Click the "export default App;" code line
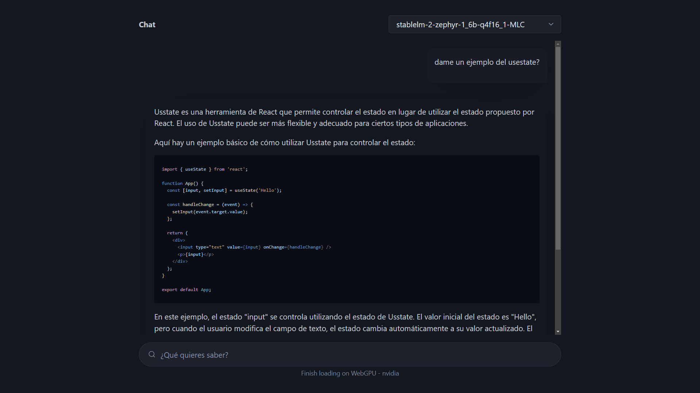Viewport: 700px width, 393px height. 186,290
